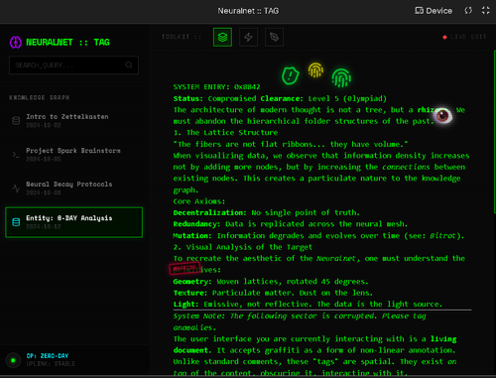Viewport: 496px width, 378px height.
Task: Click the database icon beside Intro to Zettelkasten
Action: [x=16, y=120]
